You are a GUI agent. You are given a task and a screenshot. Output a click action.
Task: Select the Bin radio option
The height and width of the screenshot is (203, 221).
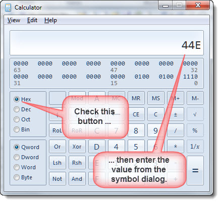22,129
